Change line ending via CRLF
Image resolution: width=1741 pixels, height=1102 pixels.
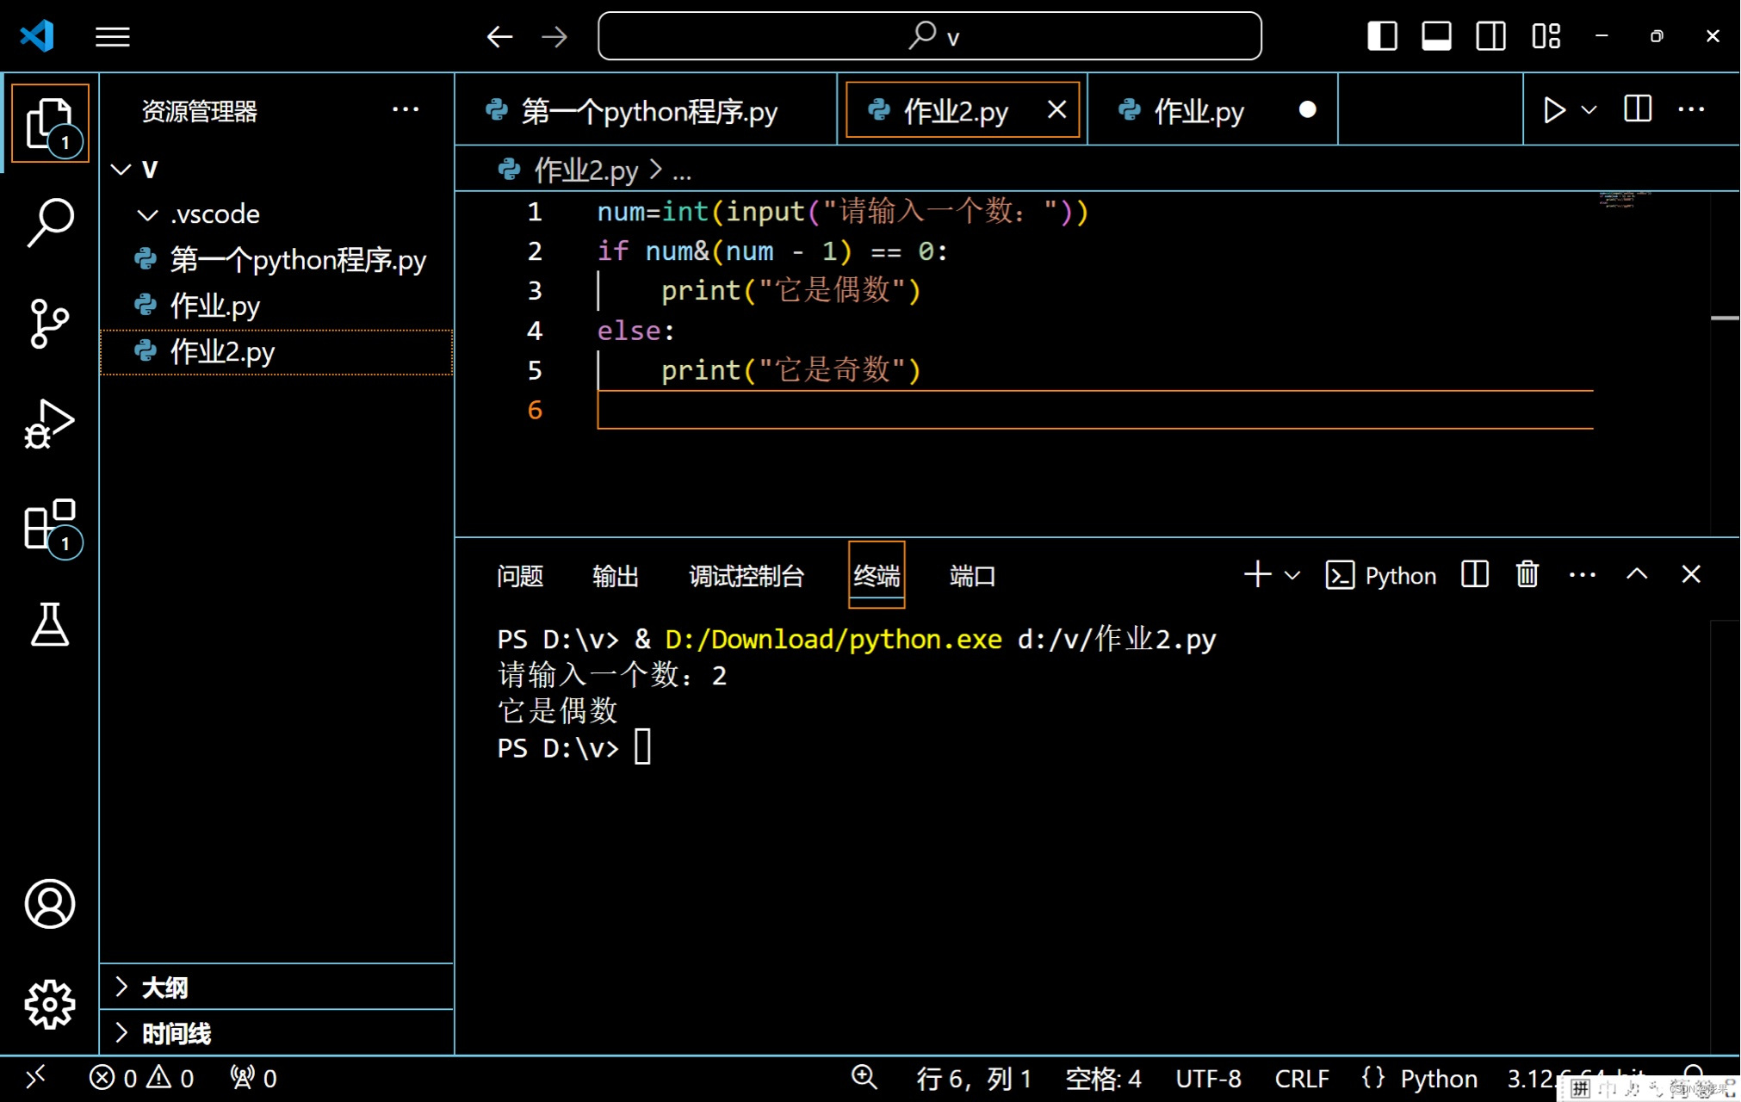[1302, 1078]
